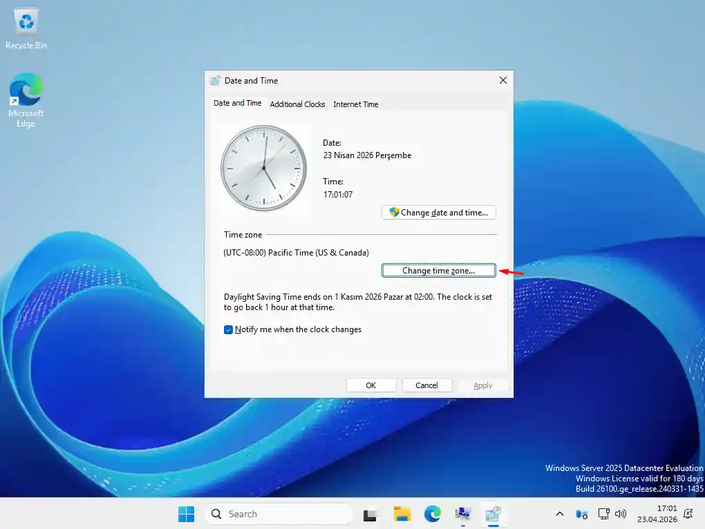Open Task View on the taskbar
Screen dimensions: 705x529
point(370,514)
